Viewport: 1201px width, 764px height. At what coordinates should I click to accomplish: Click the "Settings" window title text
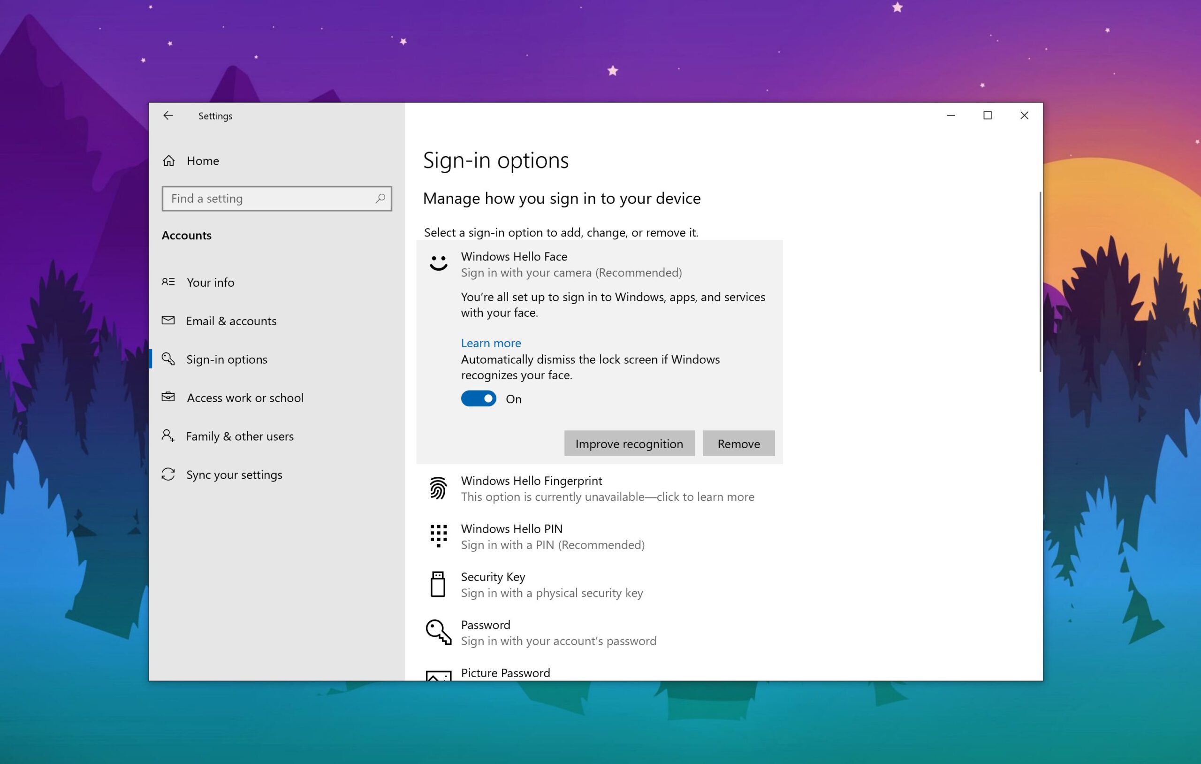click(x=215, y=116)
